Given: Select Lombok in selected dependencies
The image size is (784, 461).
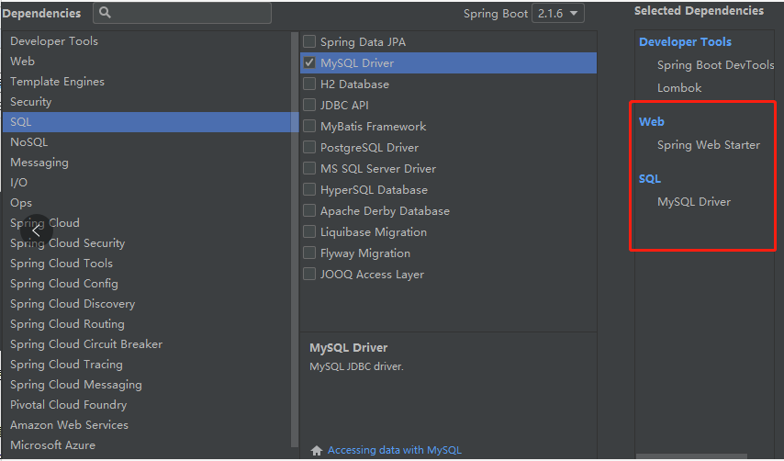Looking at the screenshot, I should 679,88.
